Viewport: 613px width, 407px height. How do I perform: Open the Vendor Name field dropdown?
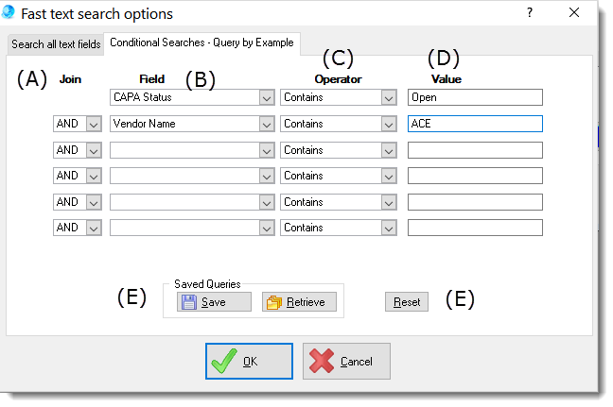tap(266, 124)
